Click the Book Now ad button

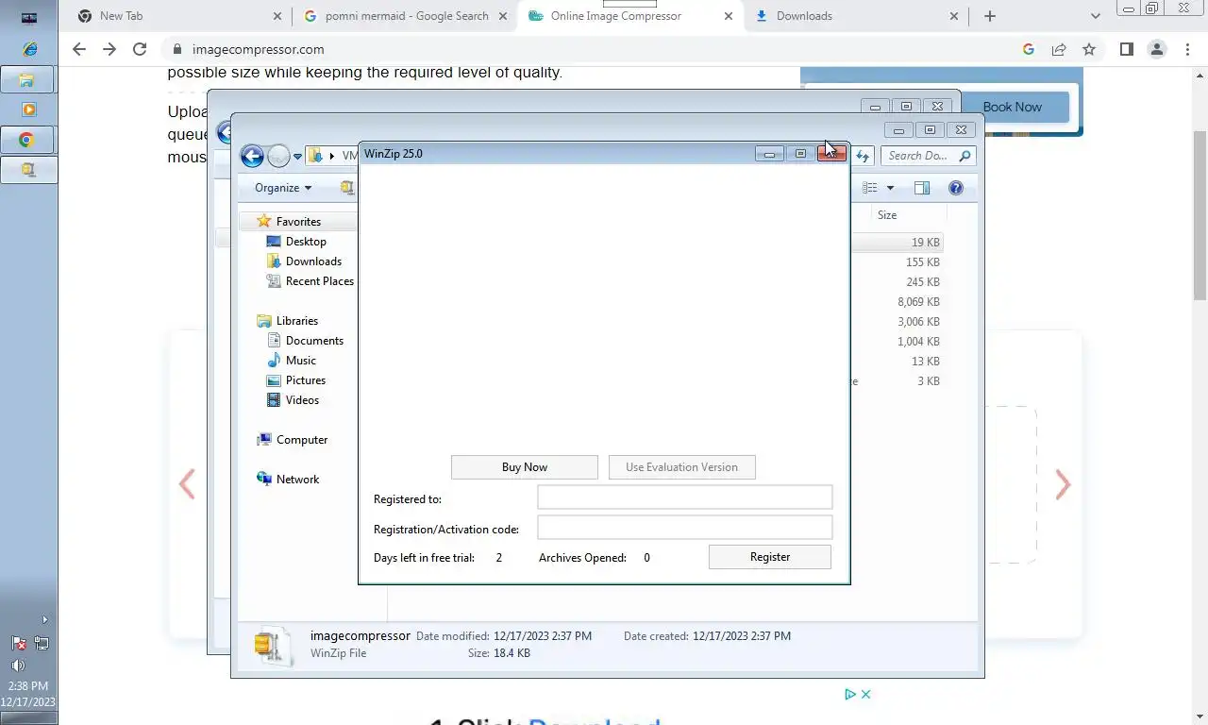click(x=1013, y=107)
